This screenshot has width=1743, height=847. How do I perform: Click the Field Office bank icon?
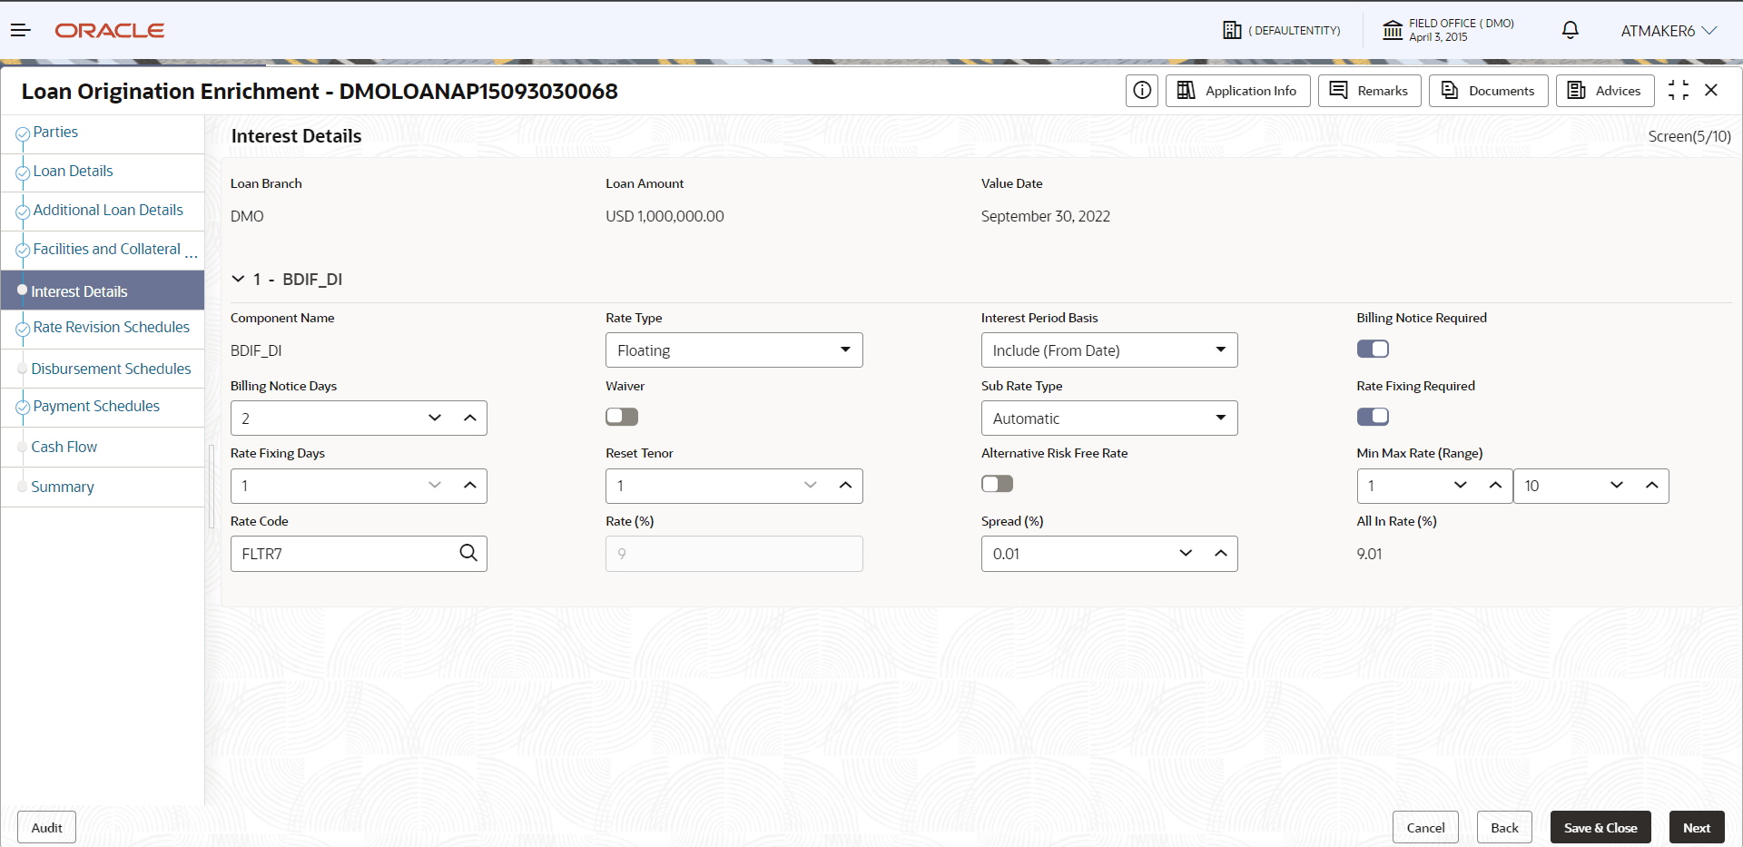pos(1393,30)
